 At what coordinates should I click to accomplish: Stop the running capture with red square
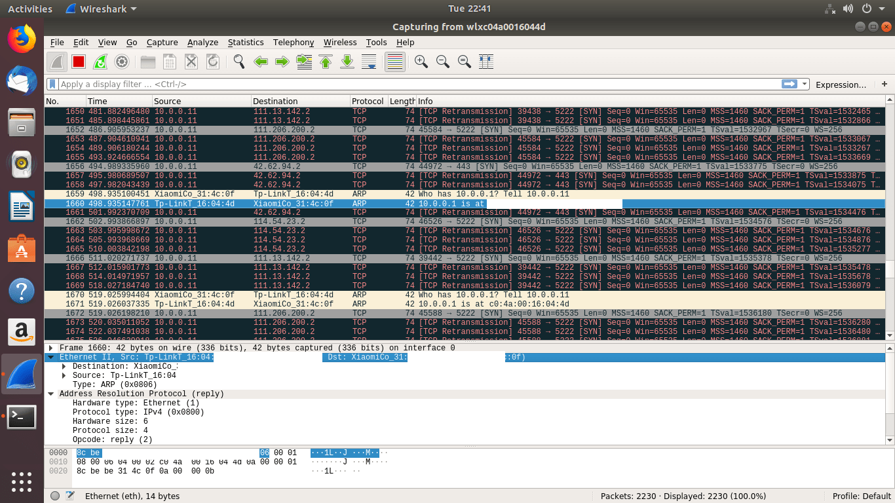[79, 62]
